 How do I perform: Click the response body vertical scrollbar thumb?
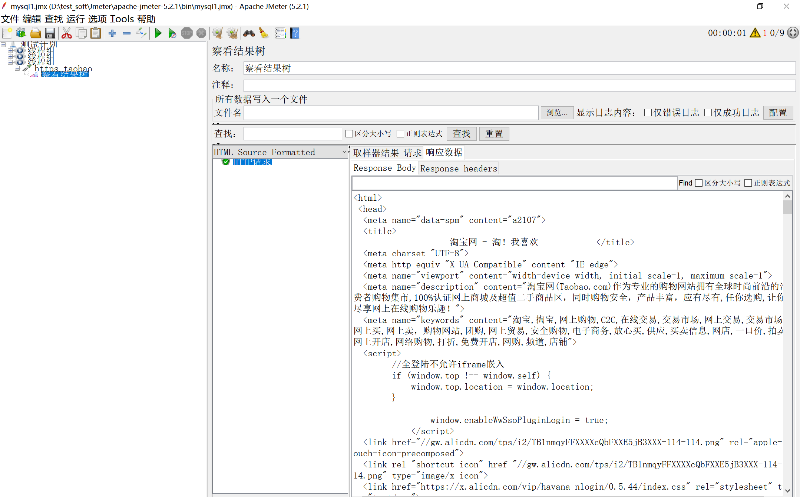[787, 207]
